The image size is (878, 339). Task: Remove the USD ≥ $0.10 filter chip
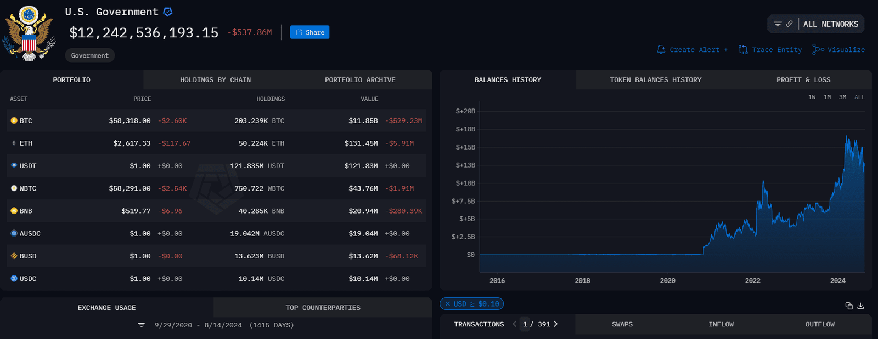pyautogui.click(x=448, y=303)
